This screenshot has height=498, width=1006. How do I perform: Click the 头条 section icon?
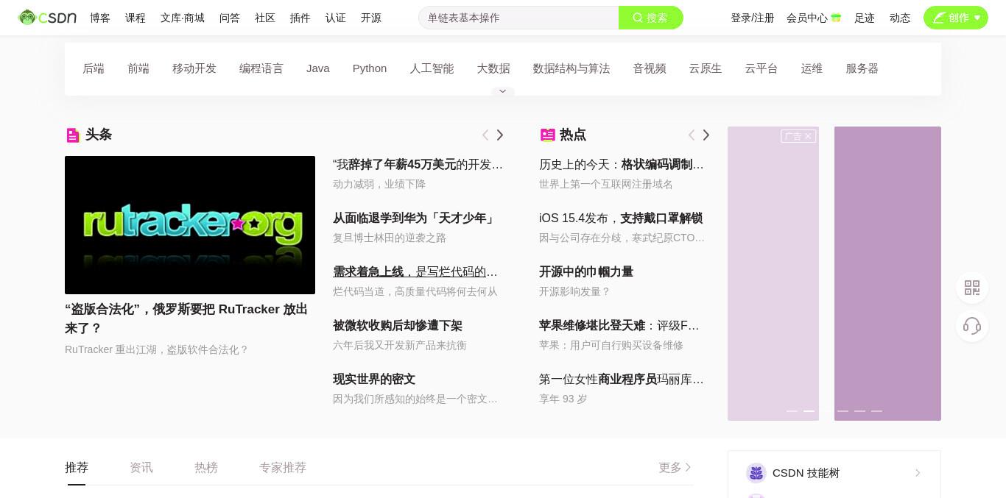72,135
